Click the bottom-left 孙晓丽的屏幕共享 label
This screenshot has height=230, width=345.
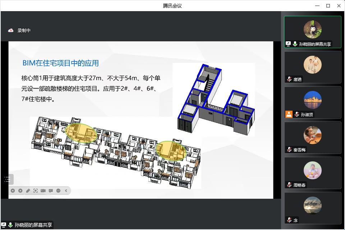(x=33, y=225)
